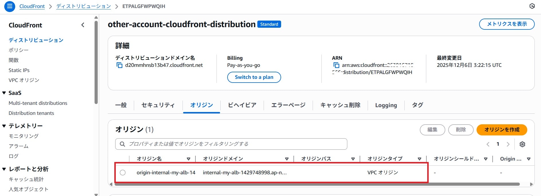Switch to the セキュリティ tab
The height and width of the screenshot is (196, 541).
pyautogui.click(x=158, y=105)
